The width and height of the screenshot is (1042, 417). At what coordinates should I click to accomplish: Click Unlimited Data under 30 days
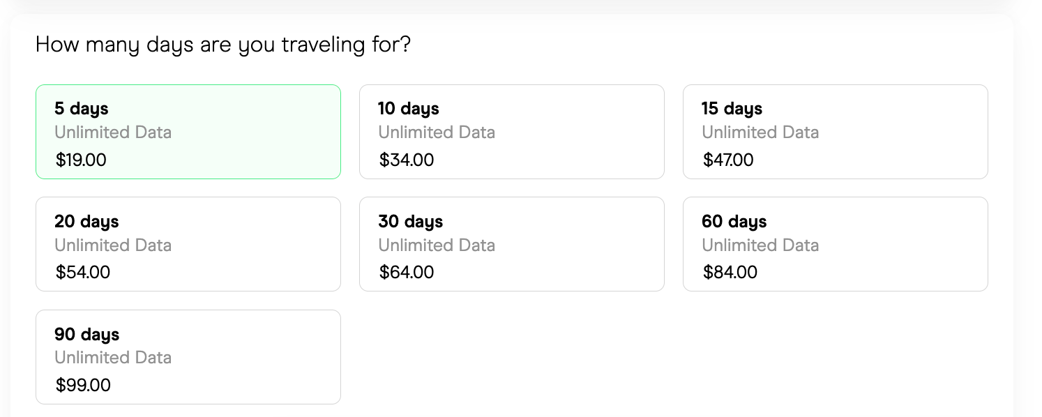click(x=437, y=245)
